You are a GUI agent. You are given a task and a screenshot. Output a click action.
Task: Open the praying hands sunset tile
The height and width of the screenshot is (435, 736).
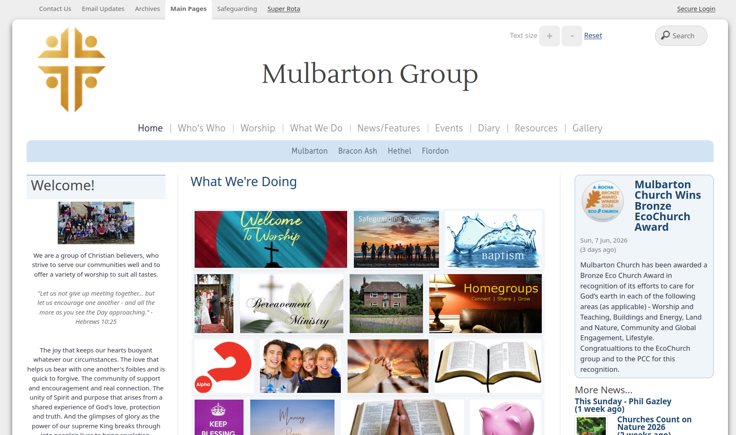click(388, 366)
